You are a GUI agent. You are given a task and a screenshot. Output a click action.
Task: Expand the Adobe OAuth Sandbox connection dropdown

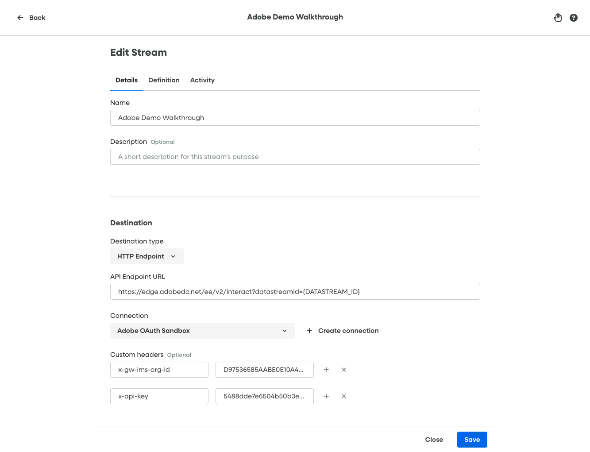point(202,331)
